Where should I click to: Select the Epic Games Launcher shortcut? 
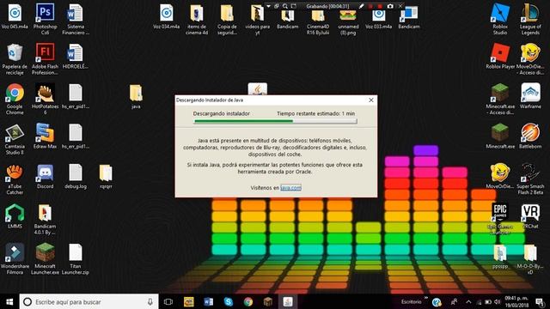(500, 219)
